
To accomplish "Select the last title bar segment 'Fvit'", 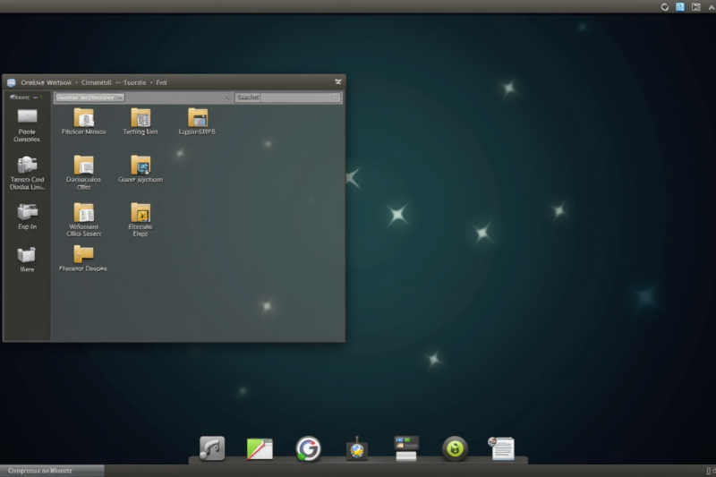I will point(162,82).
